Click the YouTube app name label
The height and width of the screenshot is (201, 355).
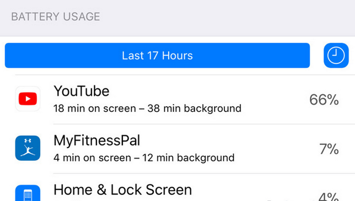(x=82, y=91)
